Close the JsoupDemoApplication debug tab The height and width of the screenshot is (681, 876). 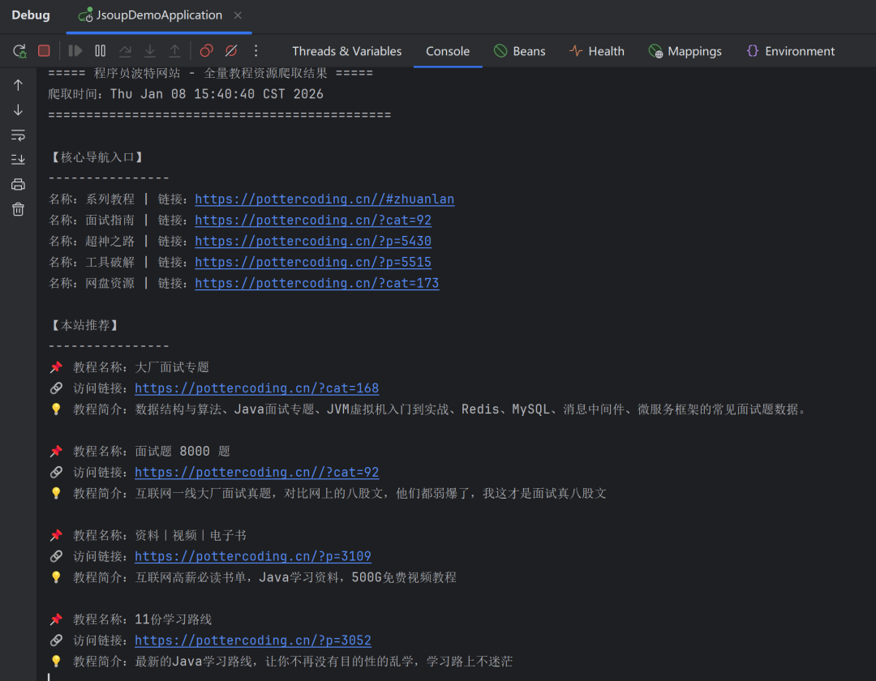click(x=238, y=15)
